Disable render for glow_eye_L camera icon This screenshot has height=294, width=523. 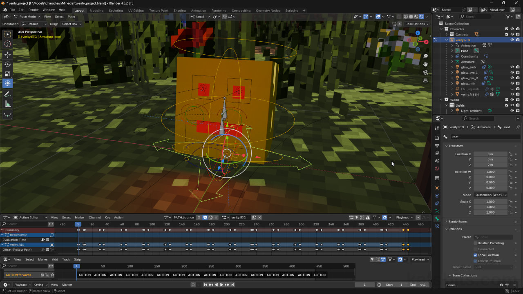click(518, 73)
